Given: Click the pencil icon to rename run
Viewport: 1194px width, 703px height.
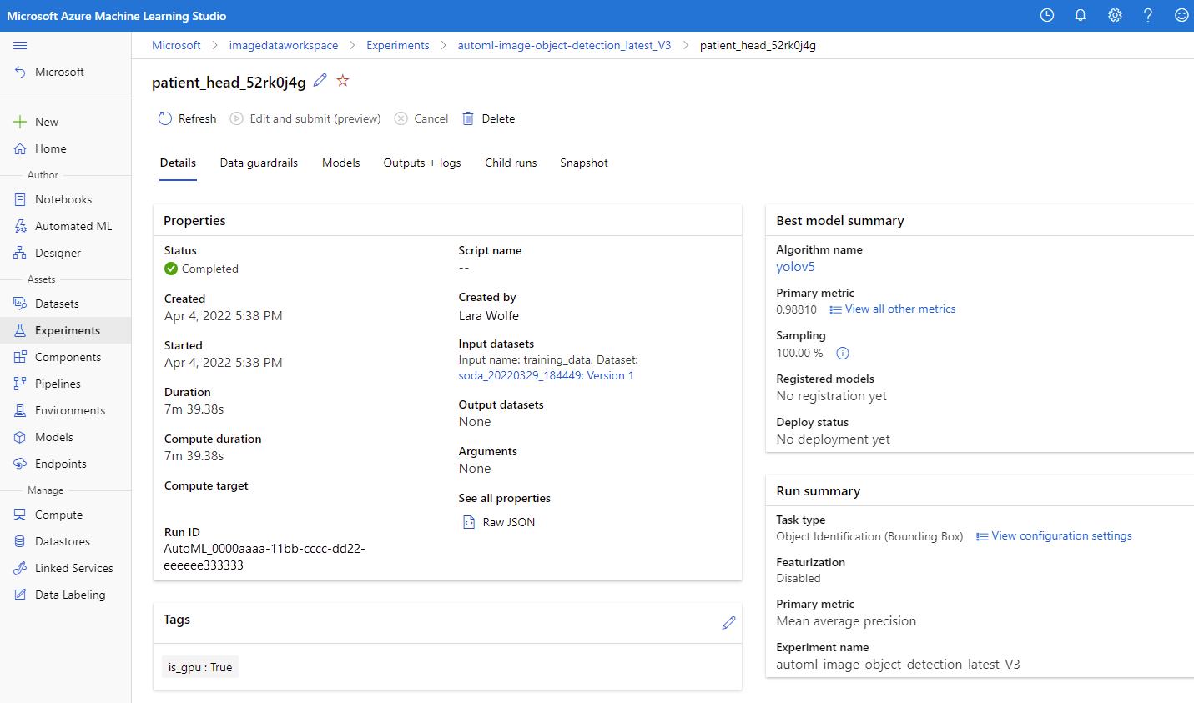Looking at the screenshot, I should pos(320,80).
